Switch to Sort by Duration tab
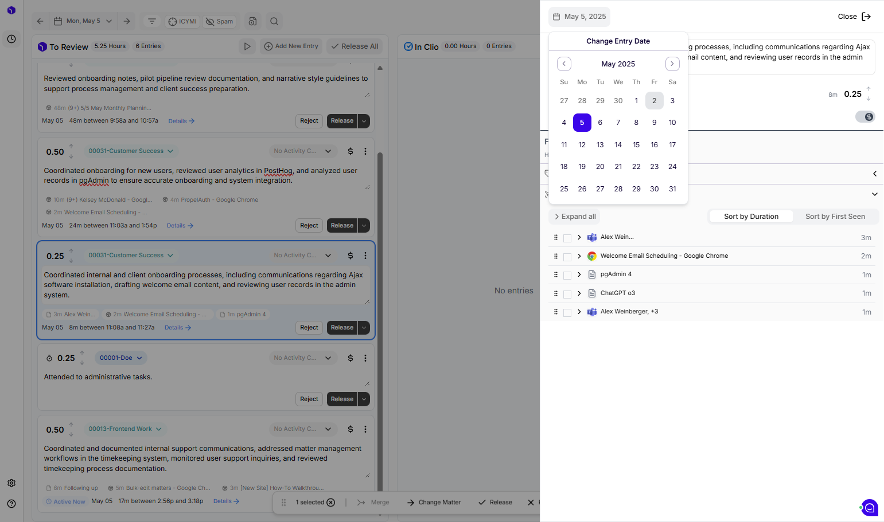Screen dimensions: 884x522 point(751,217)
